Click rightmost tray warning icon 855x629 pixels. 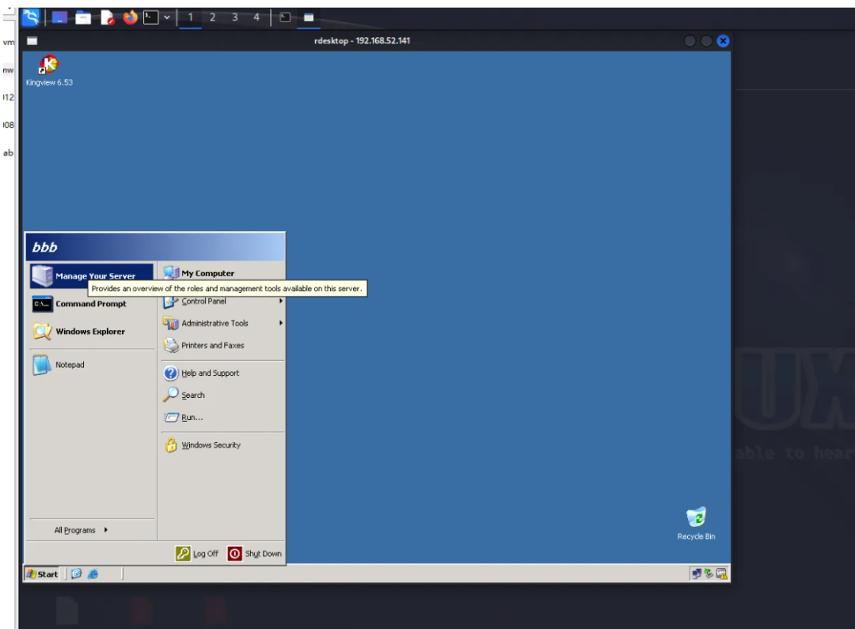point(721,574)
